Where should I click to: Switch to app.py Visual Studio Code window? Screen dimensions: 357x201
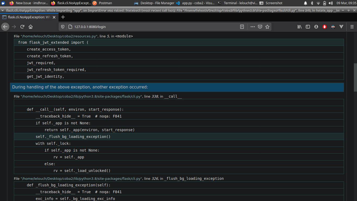coord(195,3)
